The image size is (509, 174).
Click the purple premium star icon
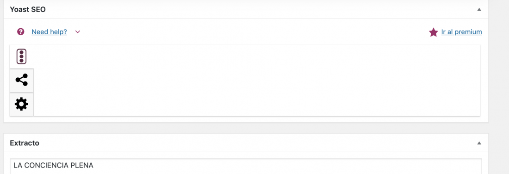434,32
